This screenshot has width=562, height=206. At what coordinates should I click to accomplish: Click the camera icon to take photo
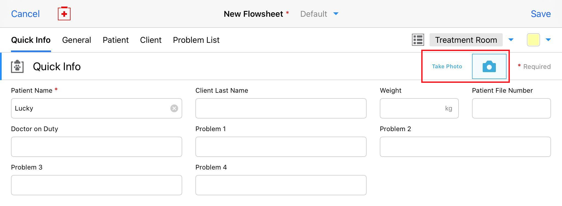tap(489, 67)
